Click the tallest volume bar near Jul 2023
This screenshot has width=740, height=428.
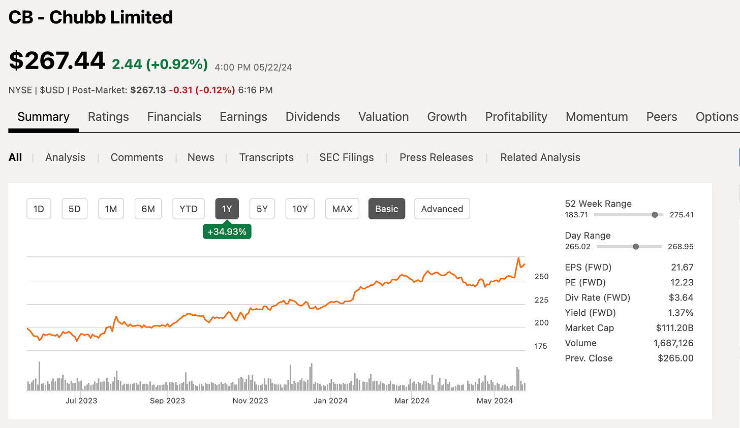[x=39, y=376]
